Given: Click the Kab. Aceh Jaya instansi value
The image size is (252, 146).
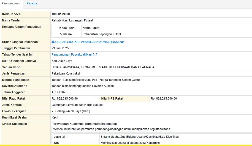Looking at the screenshot, I should (62, 61).
